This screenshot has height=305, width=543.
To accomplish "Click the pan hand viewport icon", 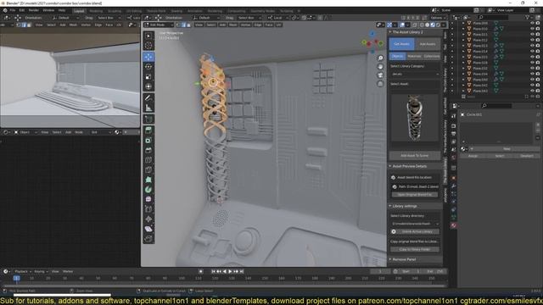I will click(x=380, y=66).
